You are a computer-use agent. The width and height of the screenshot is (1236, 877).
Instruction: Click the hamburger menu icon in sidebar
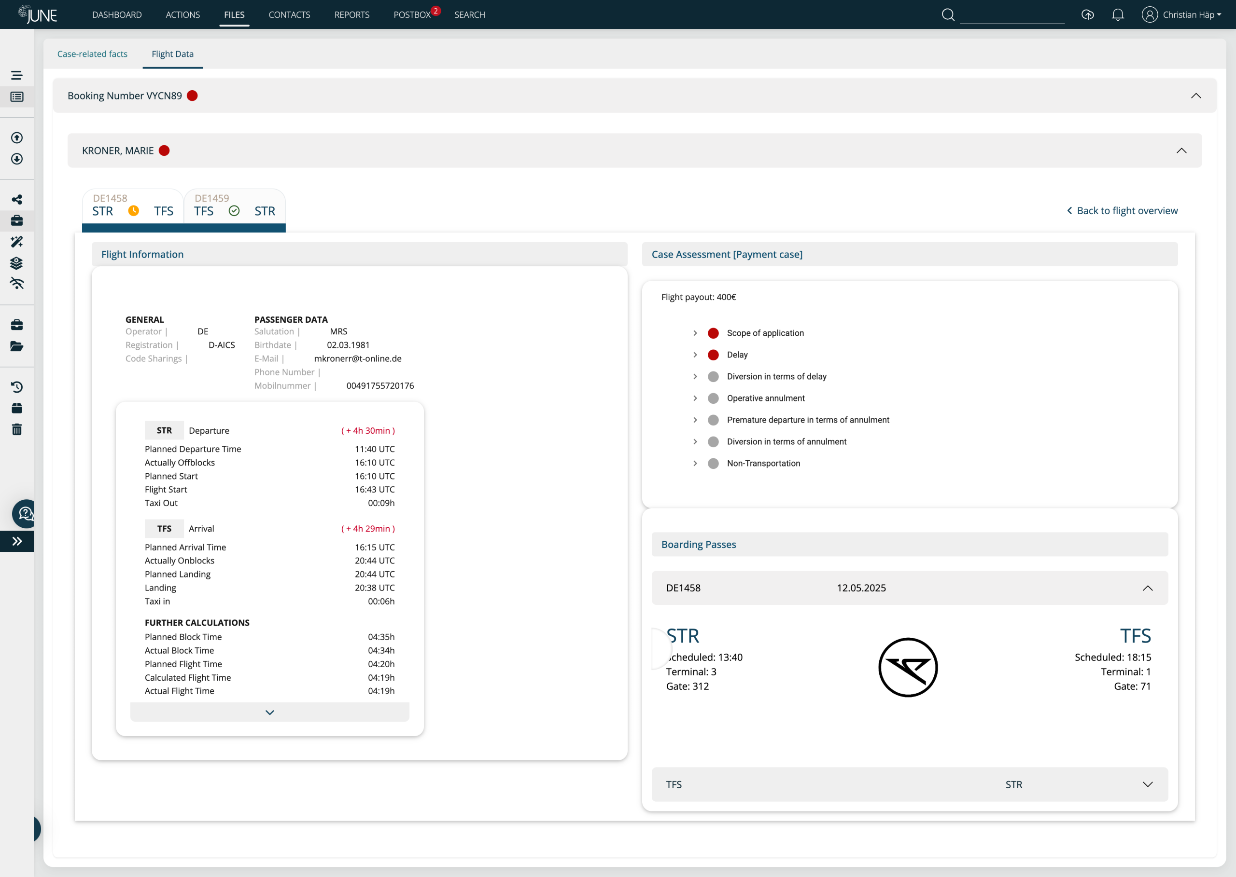[x=17, y=75]
